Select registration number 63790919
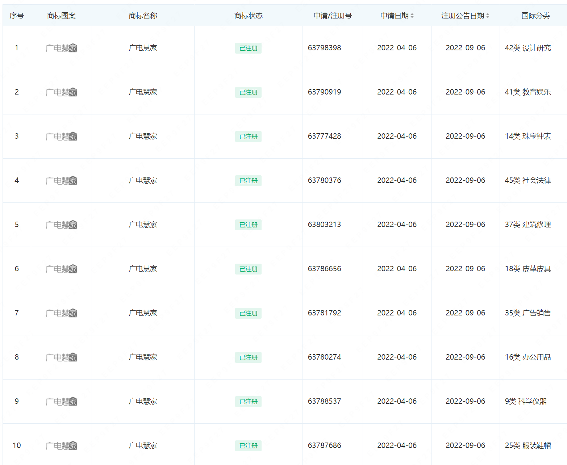Viewport: 567px width, 465px height. point(324,92)
